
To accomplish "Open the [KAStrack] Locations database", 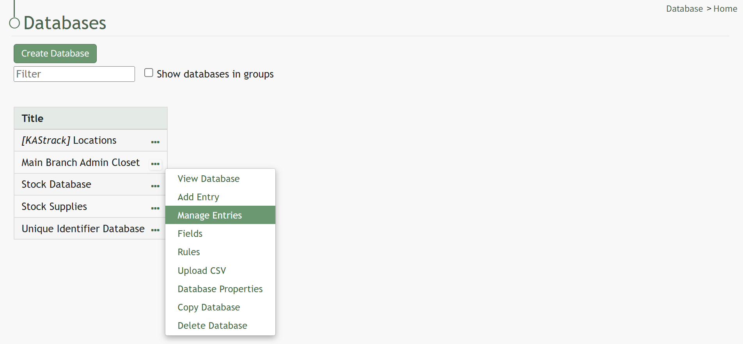I will 69,140.
